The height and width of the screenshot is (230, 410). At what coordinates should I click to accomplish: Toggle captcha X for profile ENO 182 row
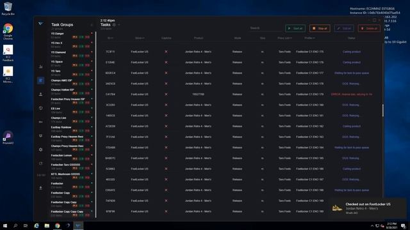click(x=166, y=126)
